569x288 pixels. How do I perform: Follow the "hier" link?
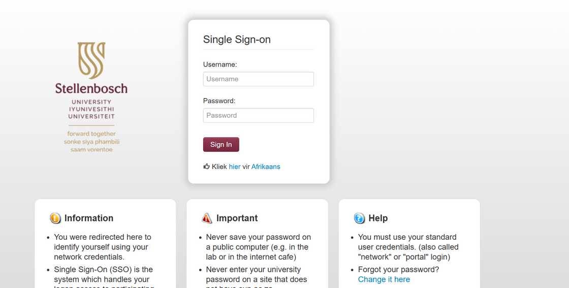[235, 167]
